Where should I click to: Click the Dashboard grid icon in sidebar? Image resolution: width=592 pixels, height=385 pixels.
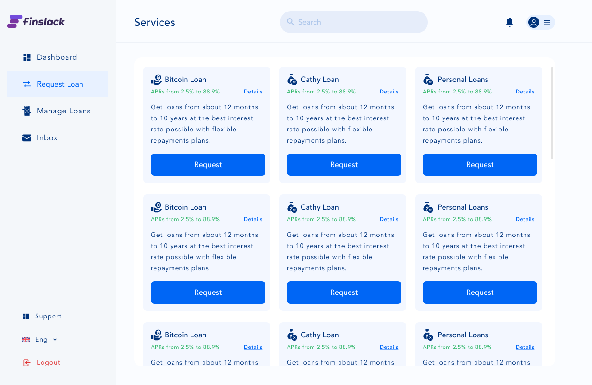[27, 57]
